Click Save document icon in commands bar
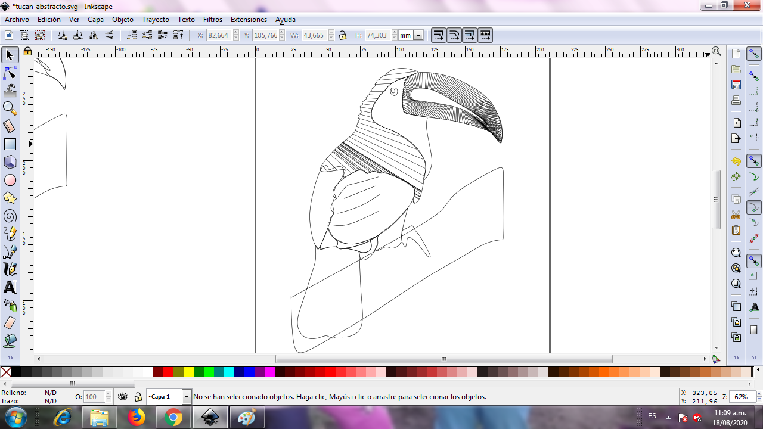Viewport: 763px width, 429px height. tap(736, 85)
